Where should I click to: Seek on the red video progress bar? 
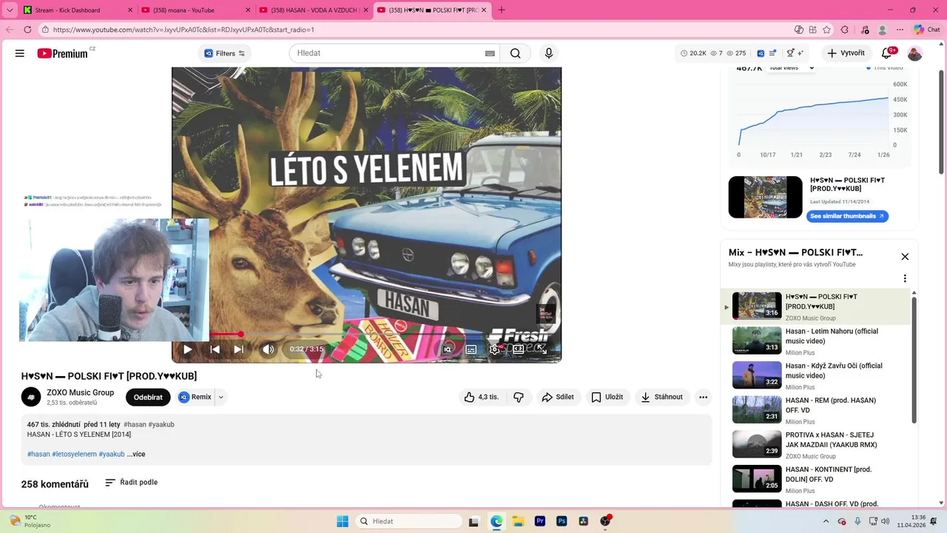pyautogui.click(x=366, y=335)
